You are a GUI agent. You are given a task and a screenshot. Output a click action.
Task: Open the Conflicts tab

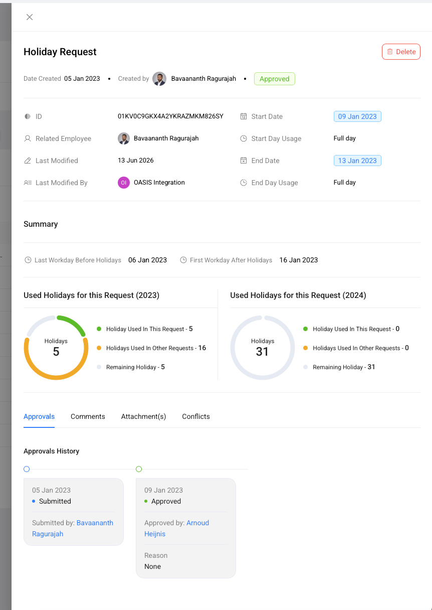(196, 416)
